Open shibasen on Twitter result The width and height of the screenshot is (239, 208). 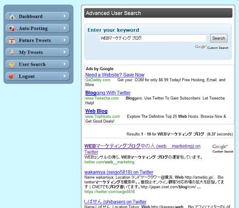tap(115, 202)
